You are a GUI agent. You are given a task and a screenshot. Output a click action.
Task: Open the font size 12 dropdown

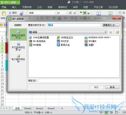click(67, 13)
